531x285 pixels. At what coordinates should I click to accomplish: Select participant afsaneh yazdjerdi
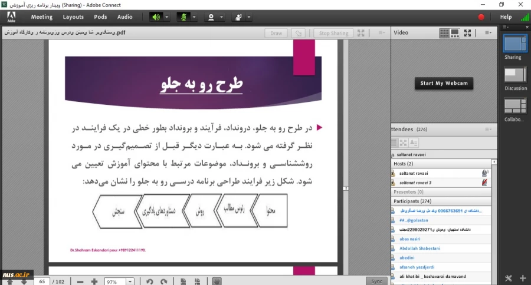coord(441,267)
